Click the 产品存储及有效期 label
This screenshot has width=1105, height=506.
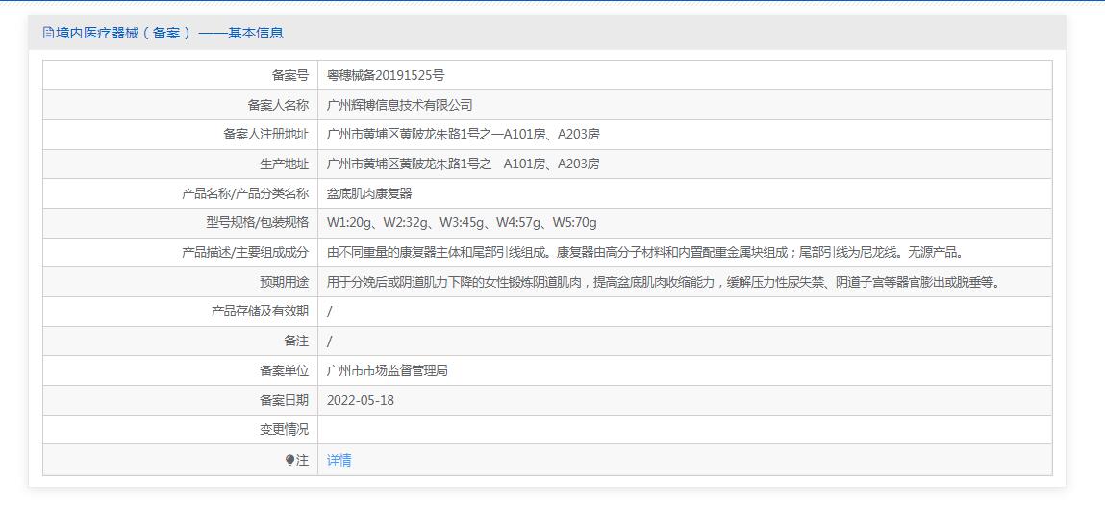coord(260,312)
